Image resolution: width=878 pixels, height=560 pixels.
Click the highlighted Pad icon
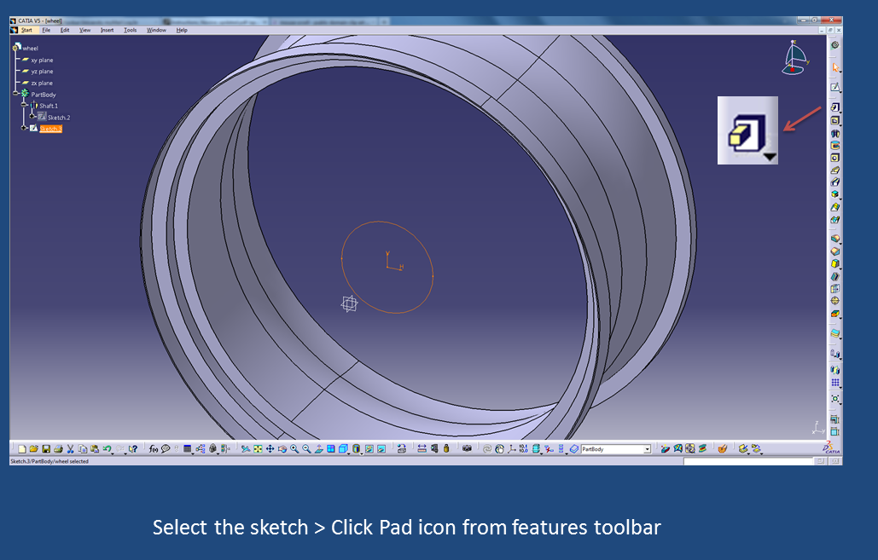tap(747, 130)
